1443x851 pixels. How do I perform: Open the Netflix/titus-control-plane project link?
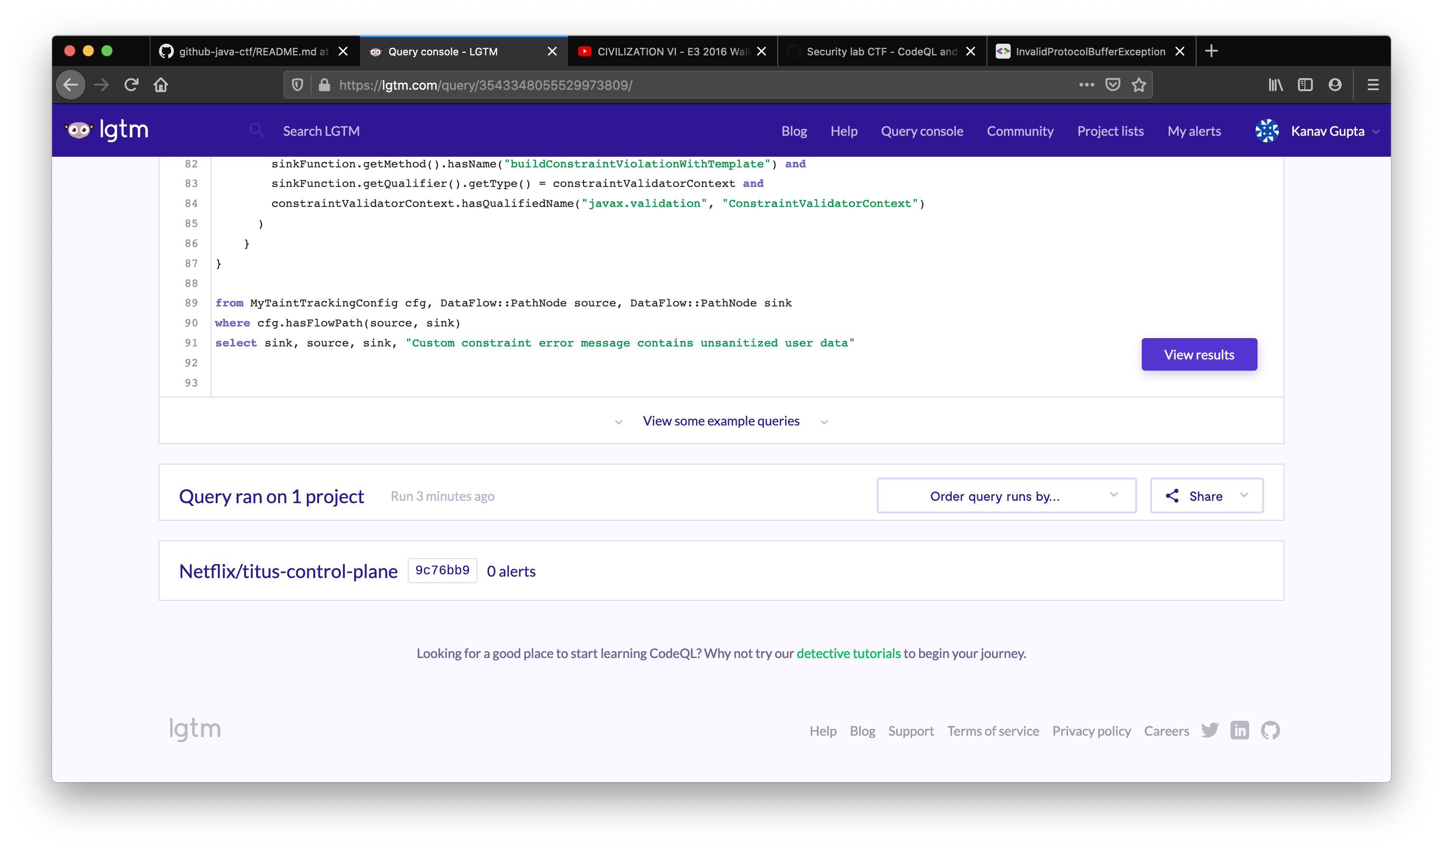pyautogui.click(x=288, y=571)
